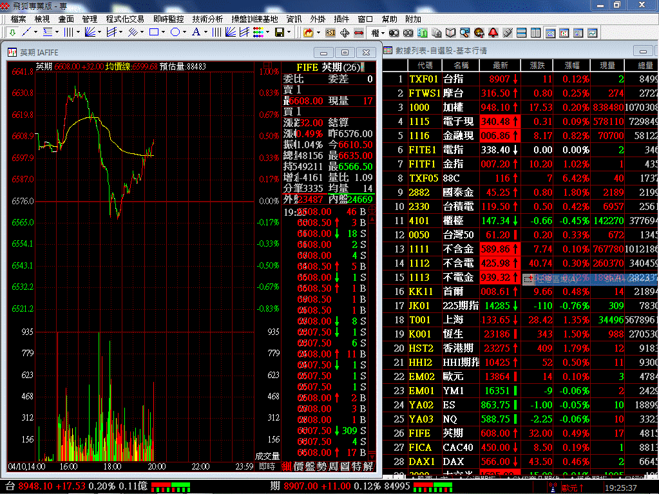Select the circle drawing tool
Image resolution: width=659 pixels, height=494 pixels.
175,32
